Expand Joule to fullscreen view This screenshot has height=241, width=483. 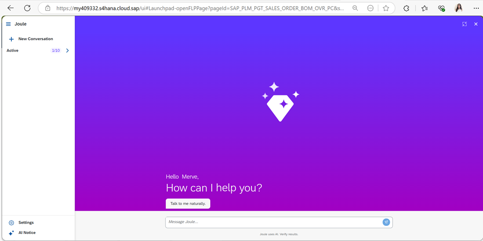click(x=464, y=24)
